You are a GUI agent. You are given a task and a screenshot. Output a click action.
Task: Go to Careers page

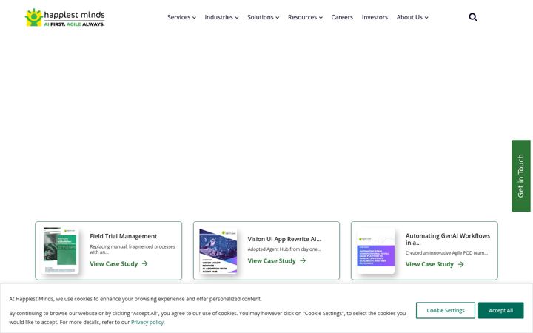[342, 17]
